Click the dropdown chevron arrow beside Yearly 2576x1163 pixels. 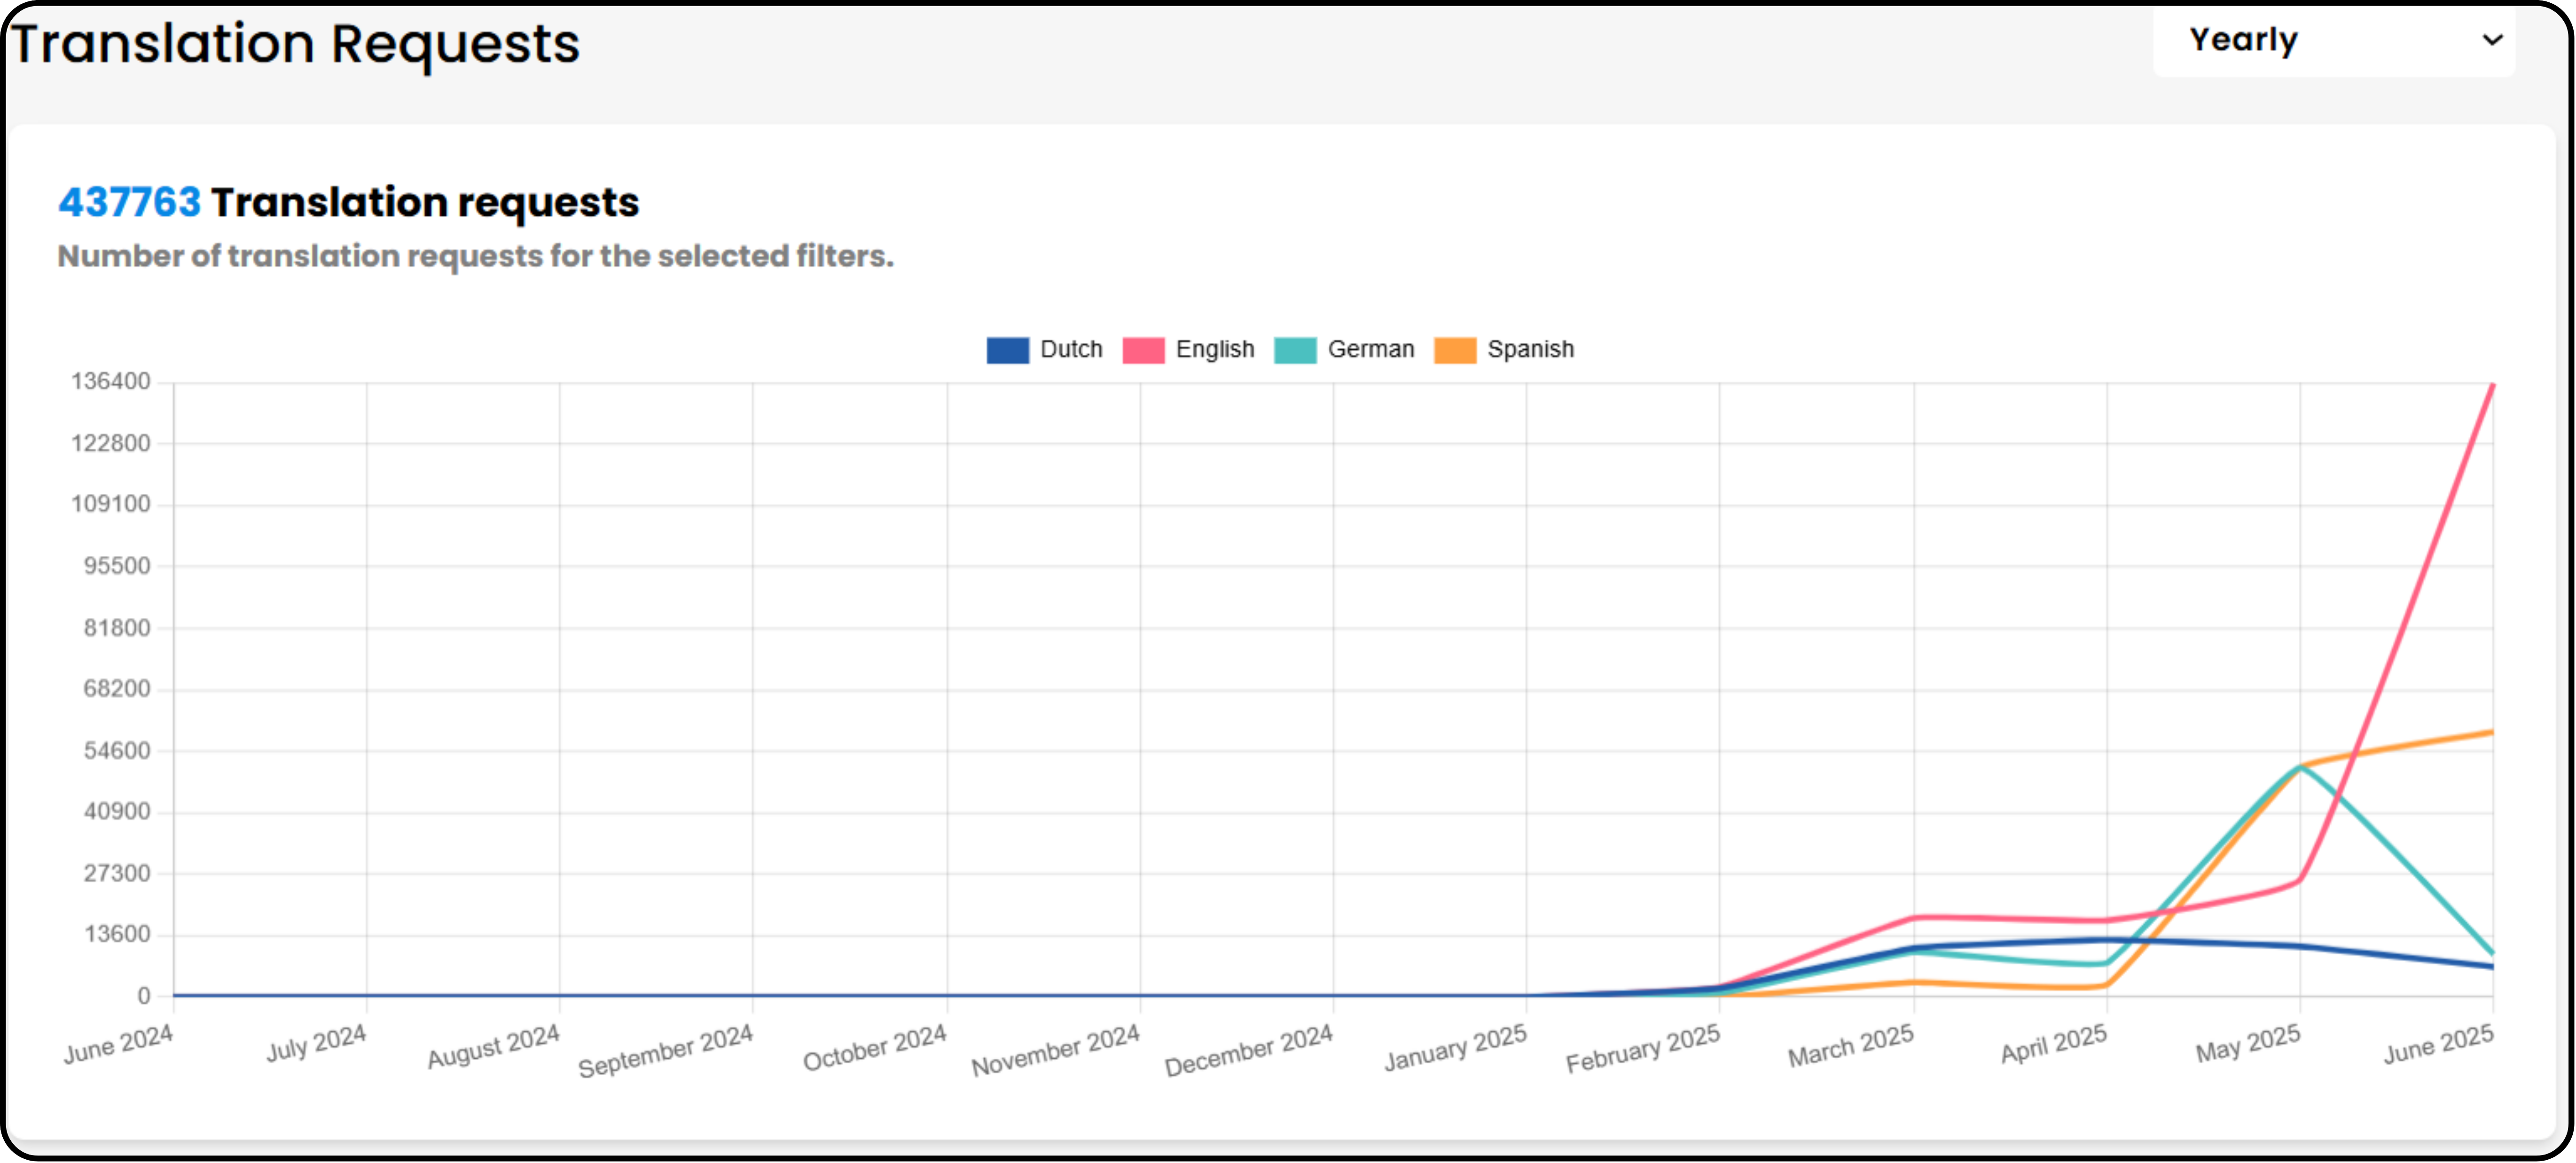[x=2492, y=40]
